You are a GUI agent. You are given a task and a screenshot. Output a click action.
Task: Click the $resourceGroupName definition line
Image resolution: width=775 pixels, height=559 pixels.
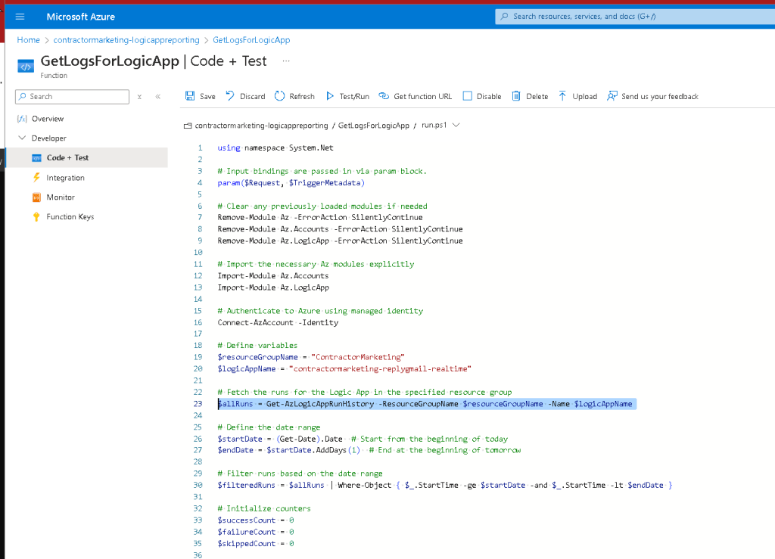[x=311, y=357]
